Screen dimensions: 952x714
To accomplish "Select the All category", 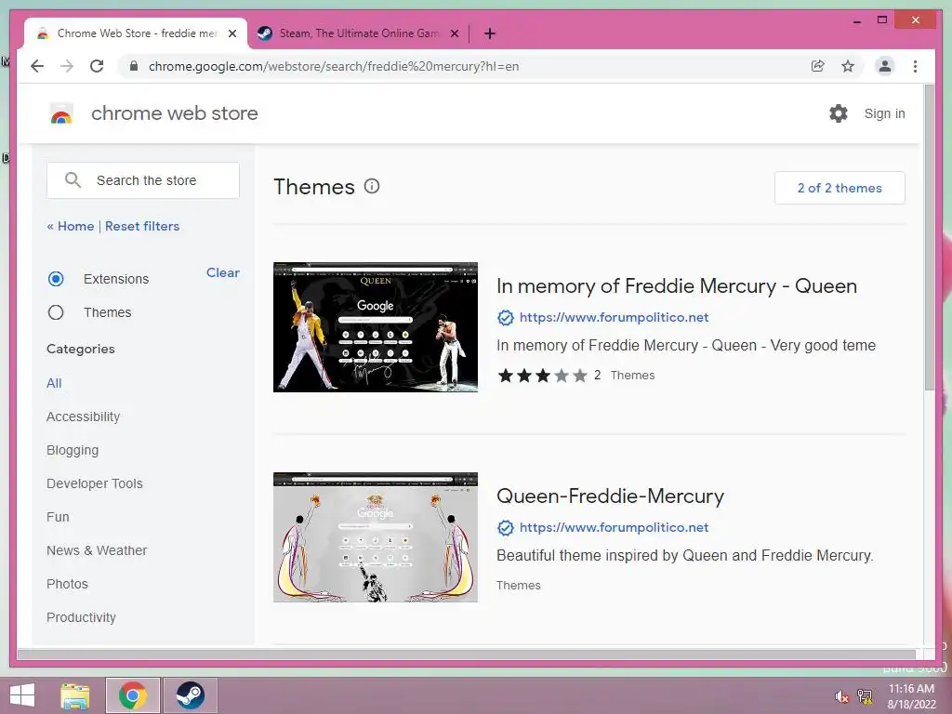I will point(54,383).
